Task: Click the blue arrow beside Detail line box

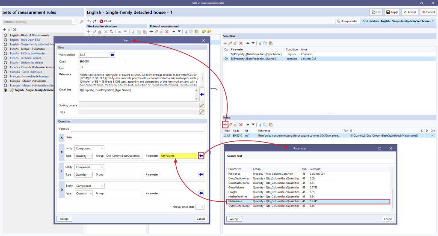Action: click(x=202, y=95)
